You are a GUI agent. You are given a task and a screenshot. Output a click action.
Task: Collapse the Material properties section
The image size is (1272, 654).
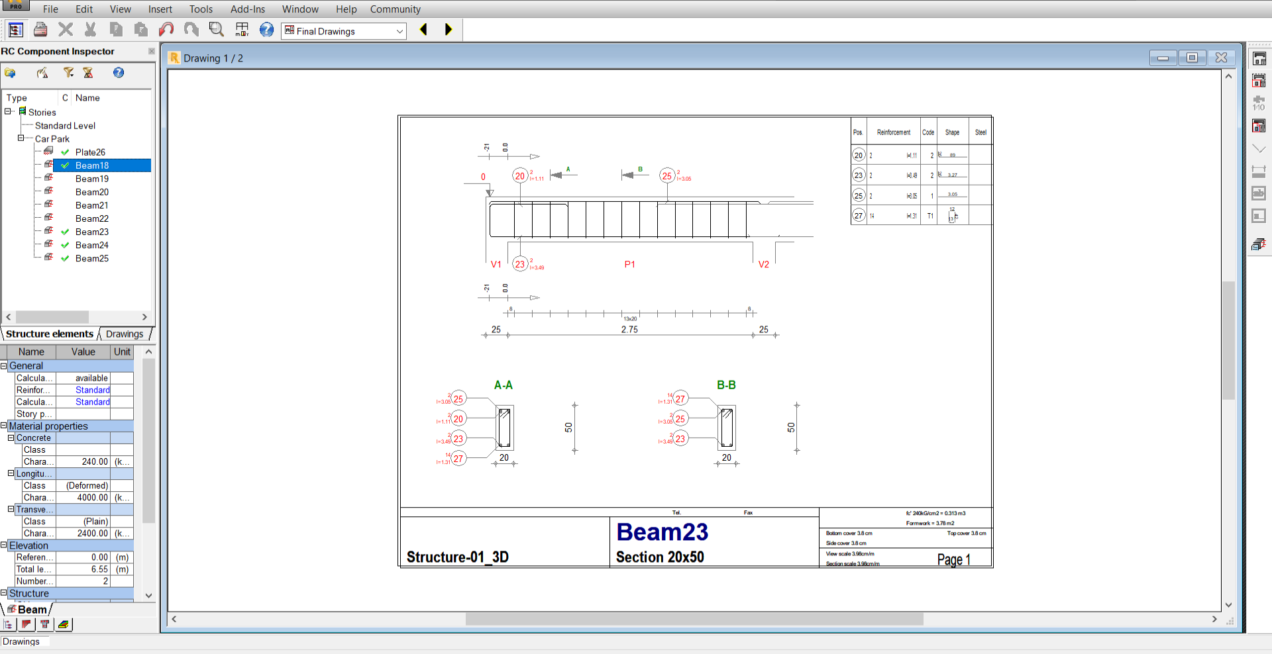4,426
